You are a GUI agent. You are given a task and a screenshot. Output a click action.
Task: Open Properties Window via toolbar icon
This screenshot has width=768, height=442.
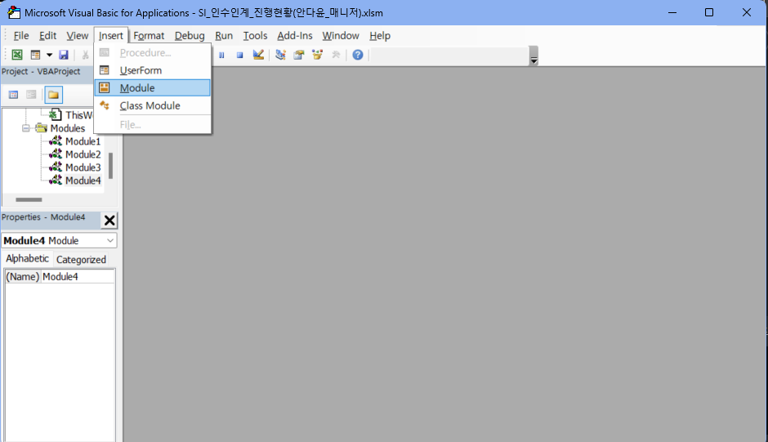pyautogui.click(x=299, y=55)
